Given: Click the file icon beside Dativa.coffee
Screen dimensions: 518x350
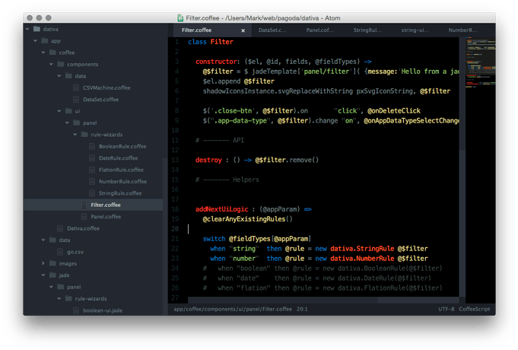Looking at the screenshot, I should [60, 228].
